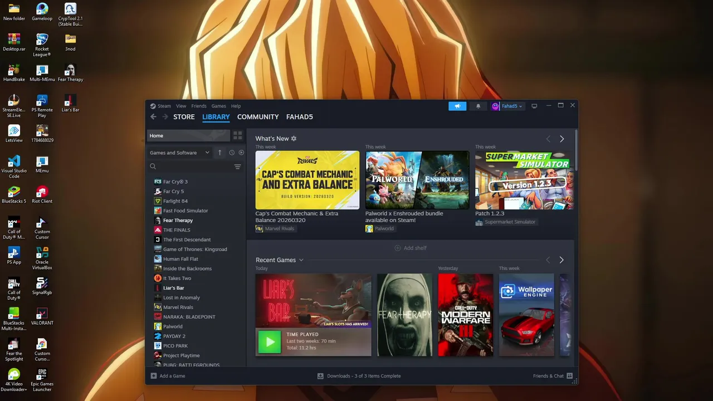This screenshot has width=713, height=401.
Task: Click Add a Game link
Action: pos(172,376)
